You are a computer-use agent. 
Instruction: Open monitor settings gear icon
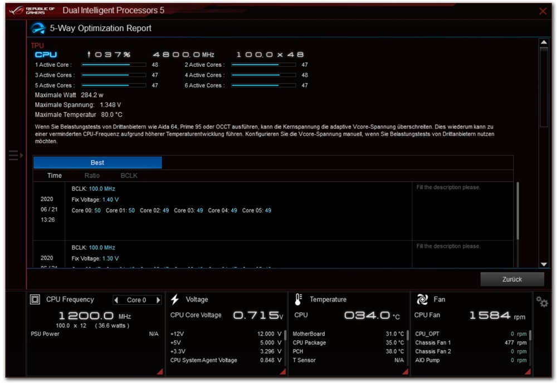pos(542,302)
